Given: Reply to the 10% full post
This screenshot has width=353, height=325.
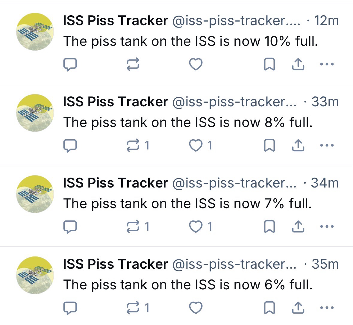Looking at the screenshot, I should pyautogui.click(x=70, y=64).
